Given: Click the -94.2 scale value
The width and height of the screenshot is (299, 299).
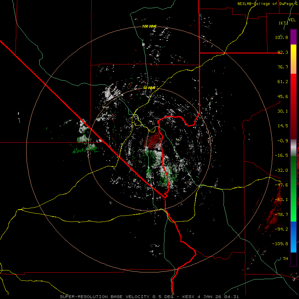Looking at the screenshot, I should click(281, 229).
